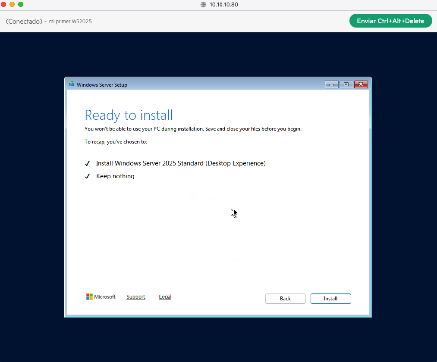Open the Legal link
437x362 pixels.
(x=165, y=296)
